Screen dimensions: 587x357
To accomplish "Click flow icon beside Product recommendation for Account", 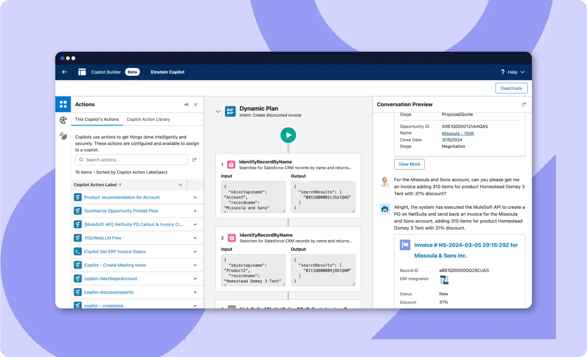I will [x=77, y=197].
